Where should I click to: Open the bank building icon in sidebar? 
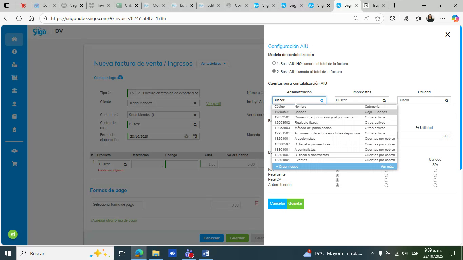point(14,91)
